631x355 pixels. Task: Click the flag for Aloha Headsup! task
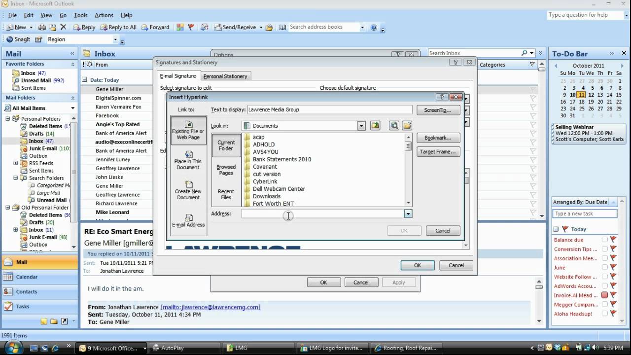[613, 314]
